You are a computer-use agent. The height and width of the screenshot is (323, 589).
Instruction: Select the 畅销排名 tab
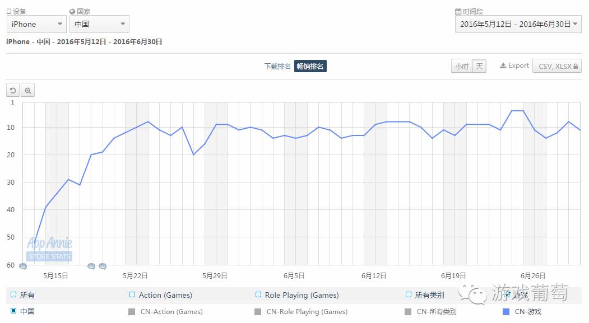click(310, 66)
